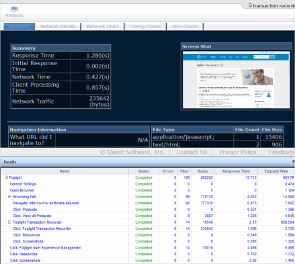The image size is (295, 264).
Task: Collapse the Foglight root tree node
Action: 6,177
